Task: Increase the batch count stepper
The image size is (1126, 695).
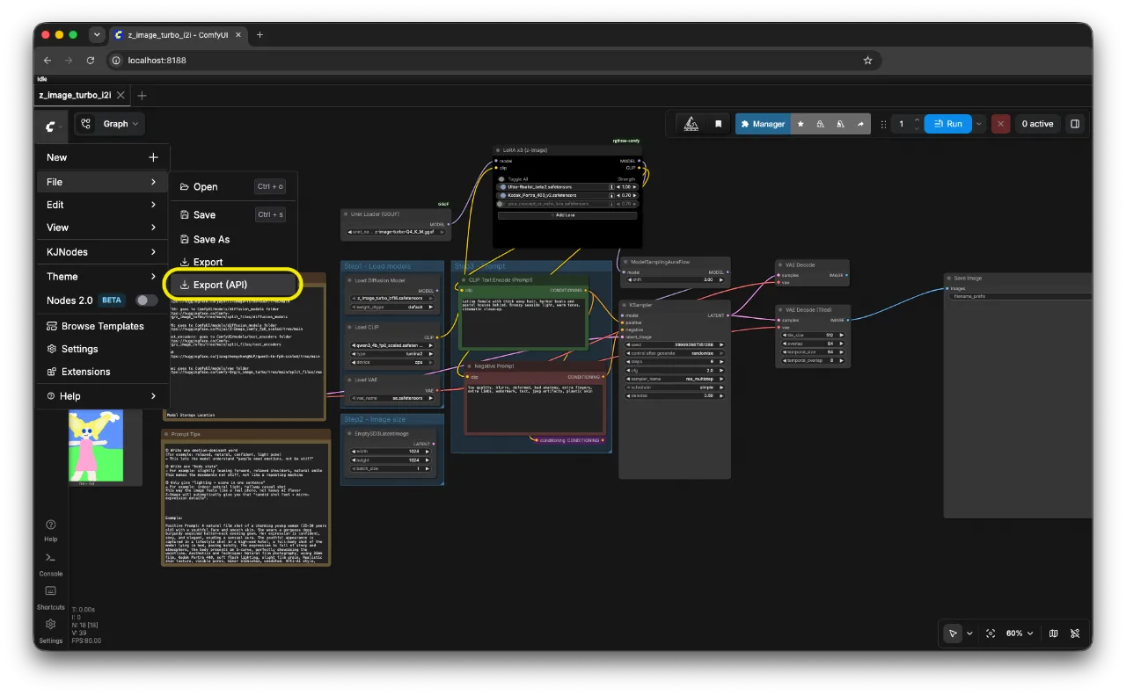Action: click(x=917, y=120)
